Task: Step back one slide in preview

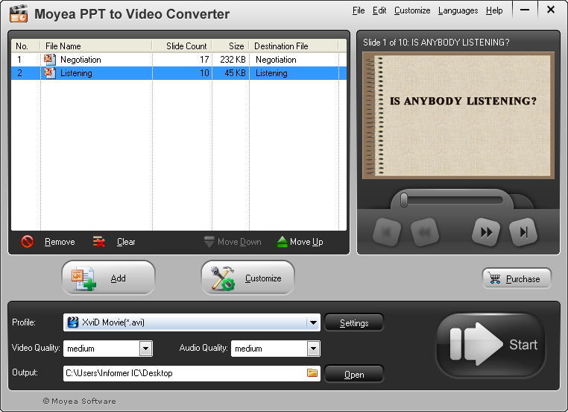Action: (x=425, y=231)
